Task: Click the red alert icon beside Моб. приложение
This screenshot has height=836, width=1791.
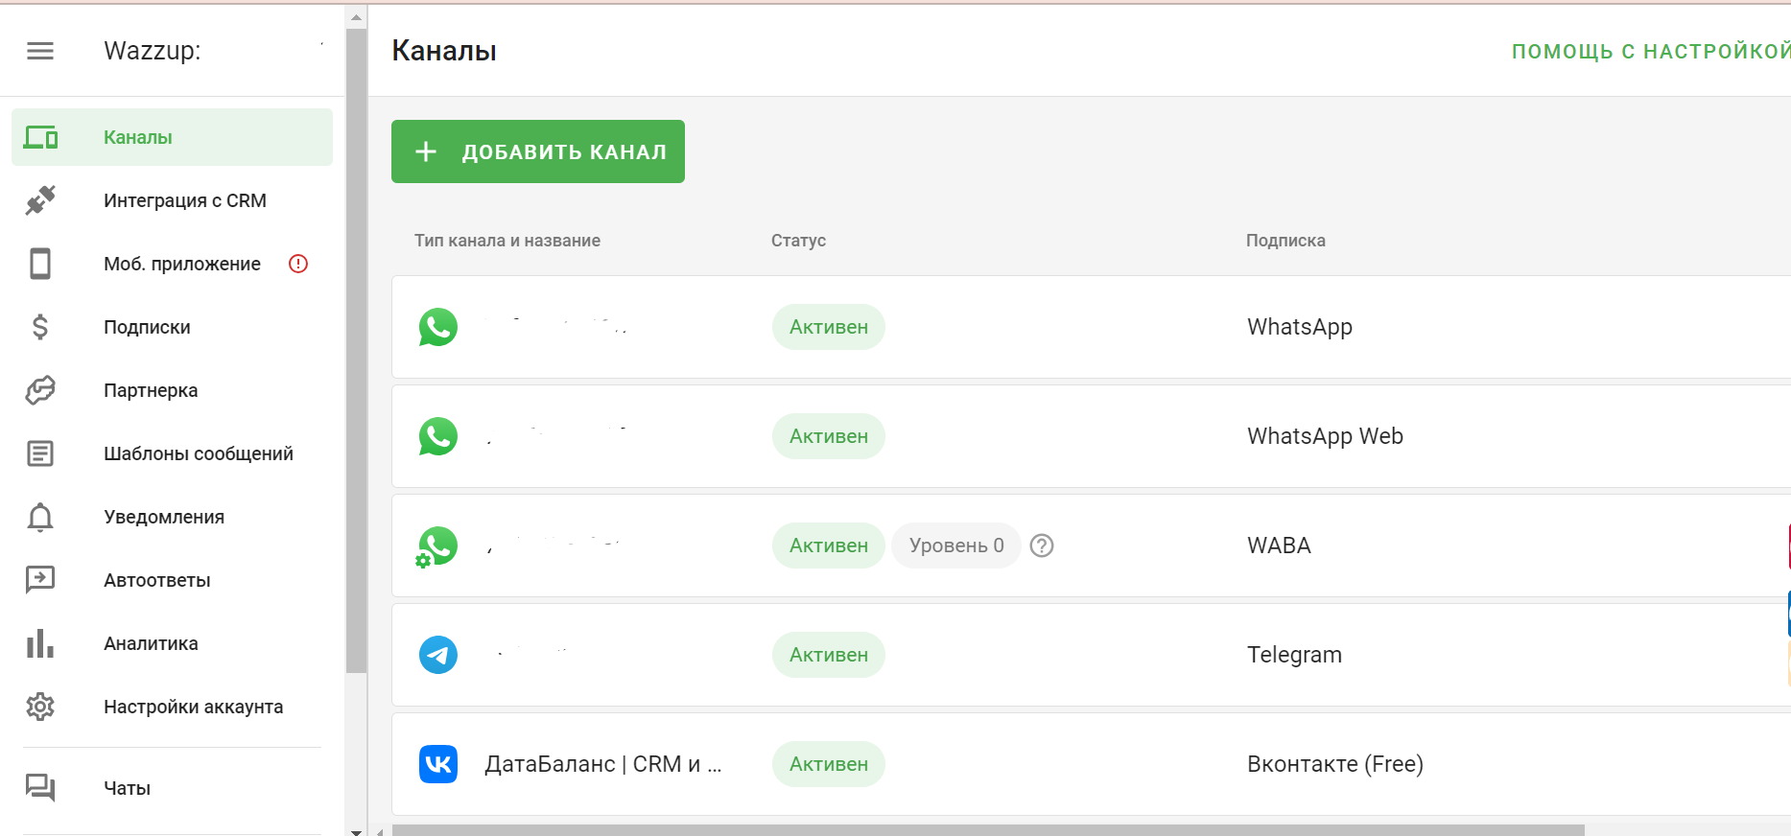Action: (x=298, y=264)
